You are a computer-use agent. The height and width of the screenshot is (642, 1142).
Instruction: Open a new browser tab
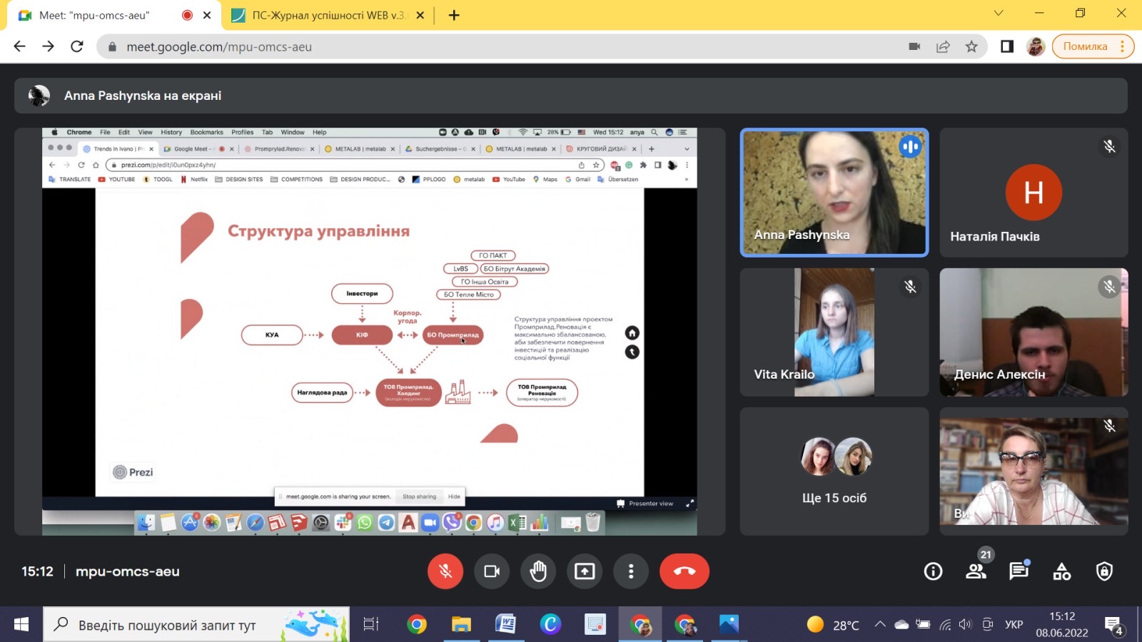pos(454,15)
